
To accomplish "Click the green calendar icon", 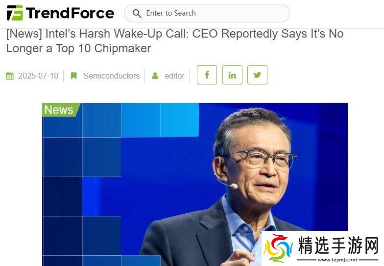I will 10,76.
